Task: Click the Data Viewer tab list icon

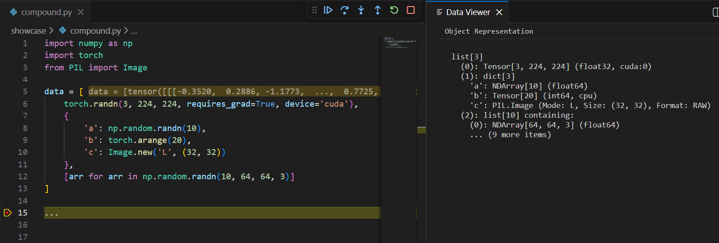Action: point(439,12)
